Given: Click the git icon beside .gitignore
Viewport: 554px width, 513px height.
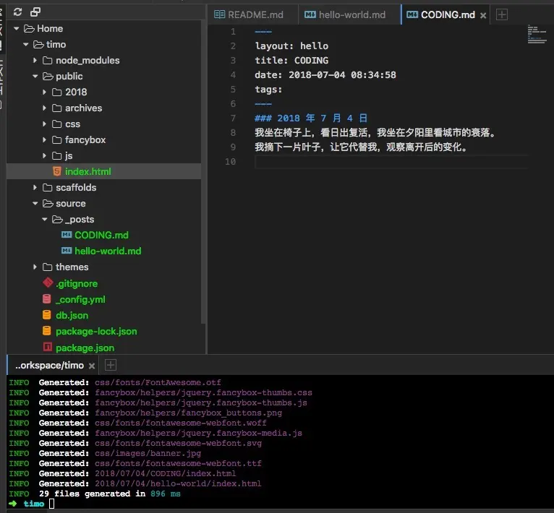Looking at the screenshot, I should click(48, 283).
